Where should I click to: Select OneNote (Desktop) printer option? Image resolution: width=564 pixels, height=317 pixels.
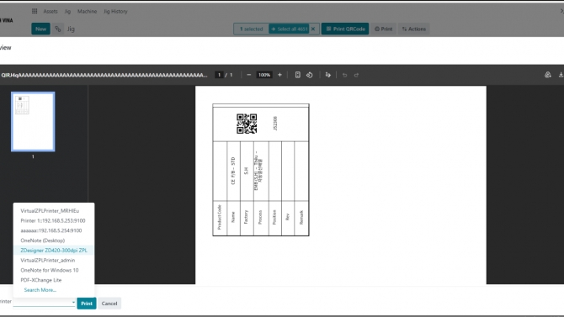pos(54,240)
